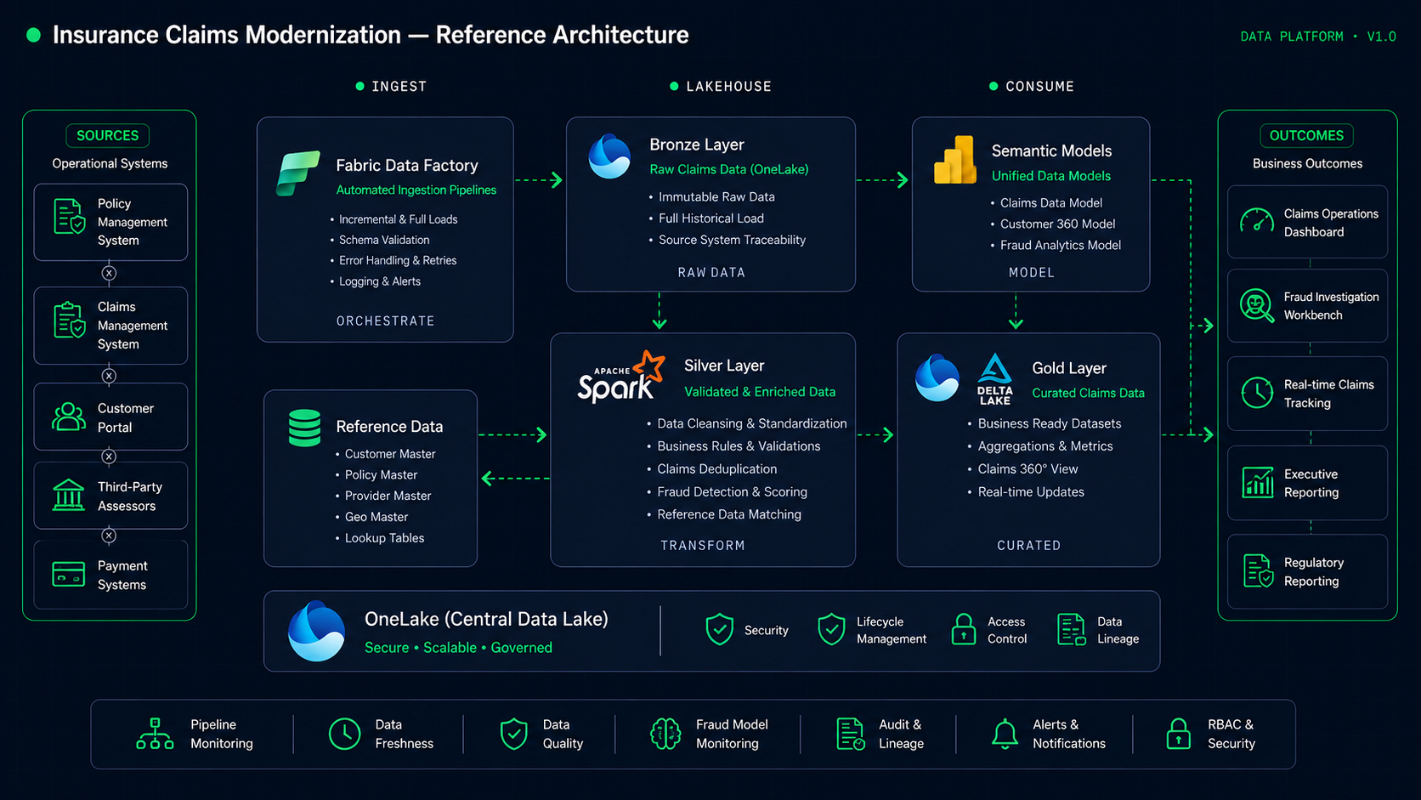Click the Fraud Investigation Workbench magnifier icon

tap(1257, 305)
